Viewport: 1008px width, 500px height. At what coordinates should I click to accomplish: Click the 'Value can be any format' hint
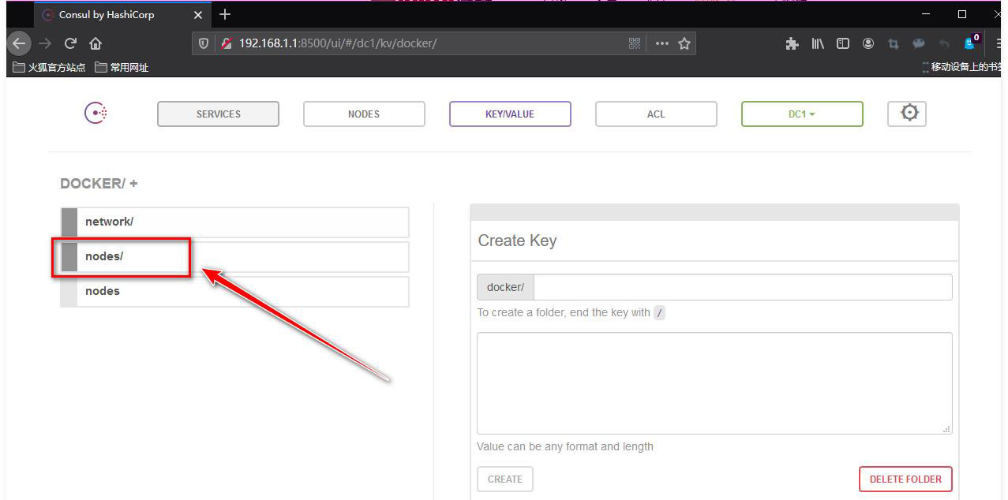click(565, 446)
